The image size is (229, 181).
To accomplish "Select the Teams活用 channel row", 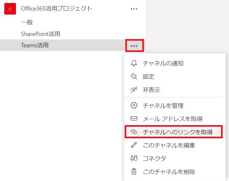I will 73,45.
